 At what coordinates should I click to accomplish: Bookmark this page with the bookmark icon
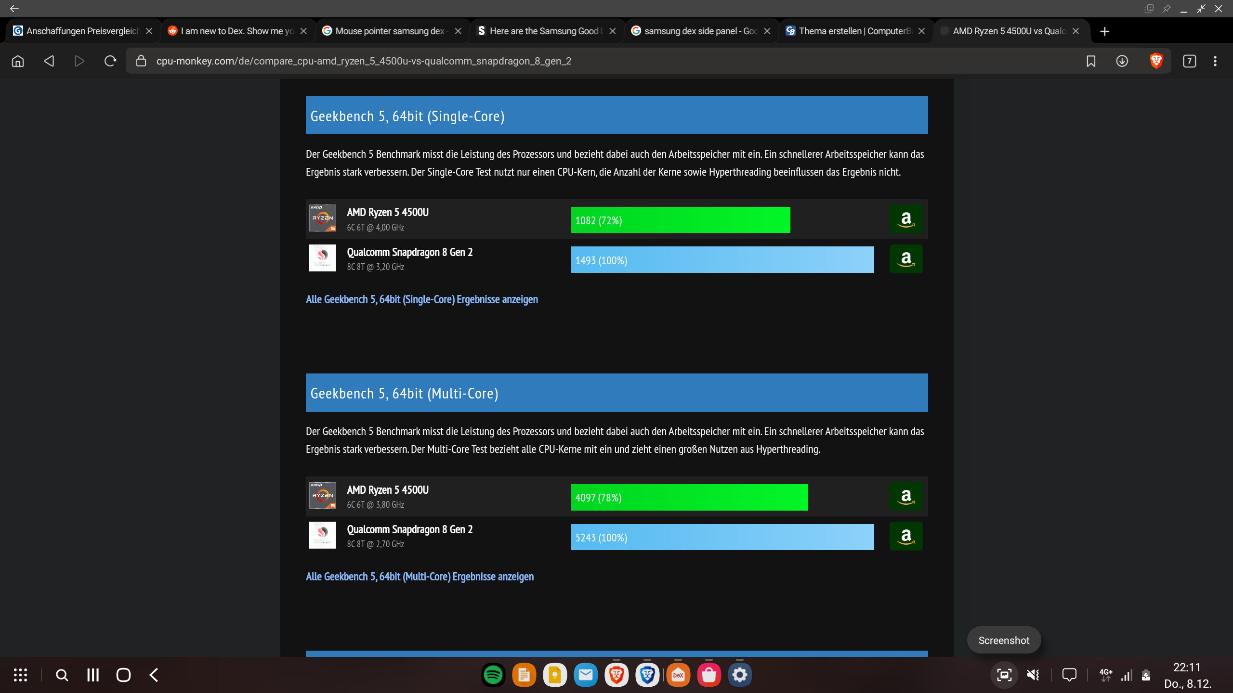pos(1091,61)
